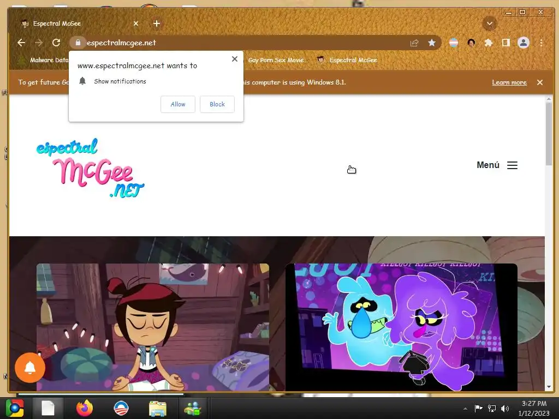Open the Obama logo taskbar app
Screen dimensions: 559x419
click(121, 408)
